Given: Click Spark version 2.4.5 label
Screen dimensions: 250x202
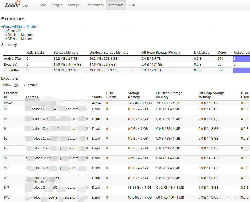Looking at the screenshot, I should (25, 6).
